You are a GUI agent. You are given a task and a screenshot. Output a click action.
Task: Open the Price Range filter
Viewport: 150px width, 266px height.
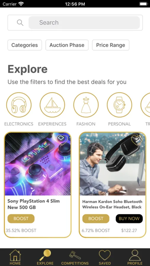point(111,45)
